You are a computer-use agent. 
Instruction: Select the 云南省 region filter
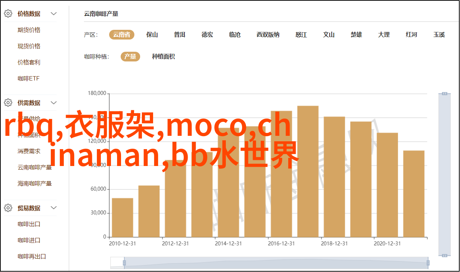click(122, 35)
